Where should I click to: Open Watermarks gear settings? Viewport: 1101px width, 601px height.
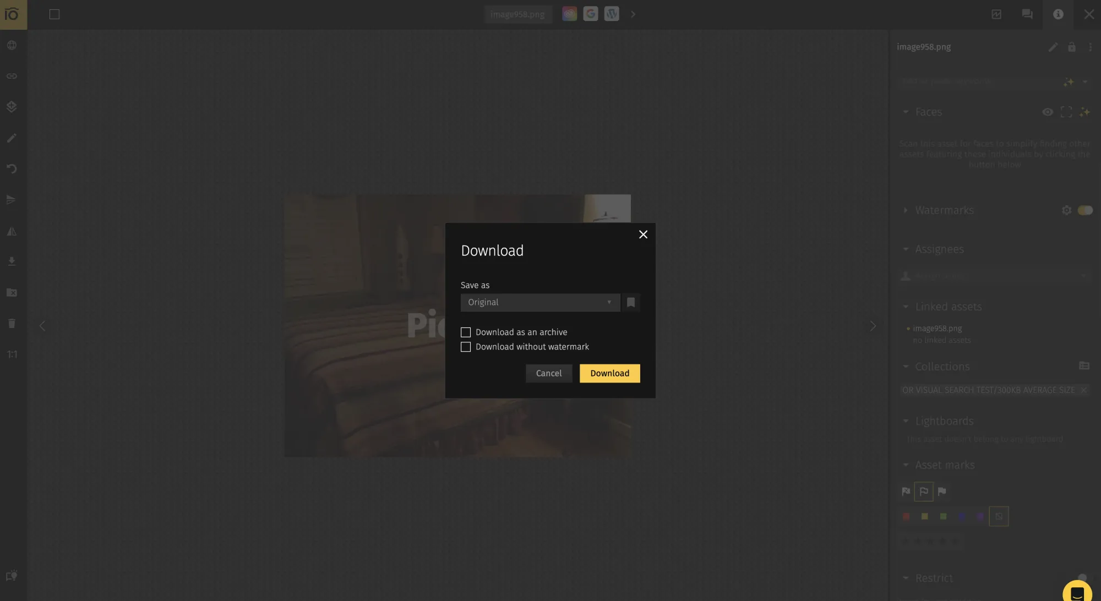tap(1066, 210)
